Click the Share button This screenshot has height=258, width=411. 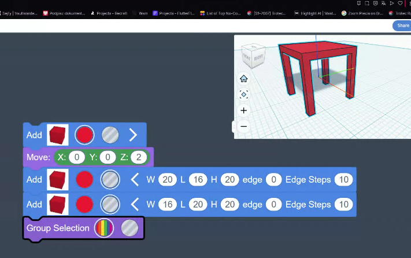point(402,25)
